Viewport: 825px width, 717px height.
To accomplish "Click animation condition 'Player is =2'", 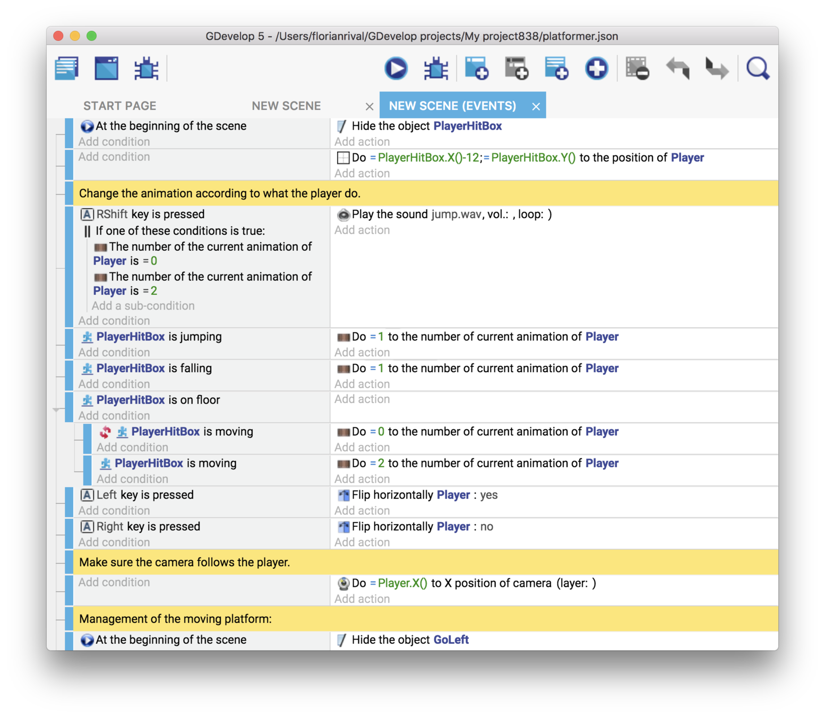I will [202, 284].
